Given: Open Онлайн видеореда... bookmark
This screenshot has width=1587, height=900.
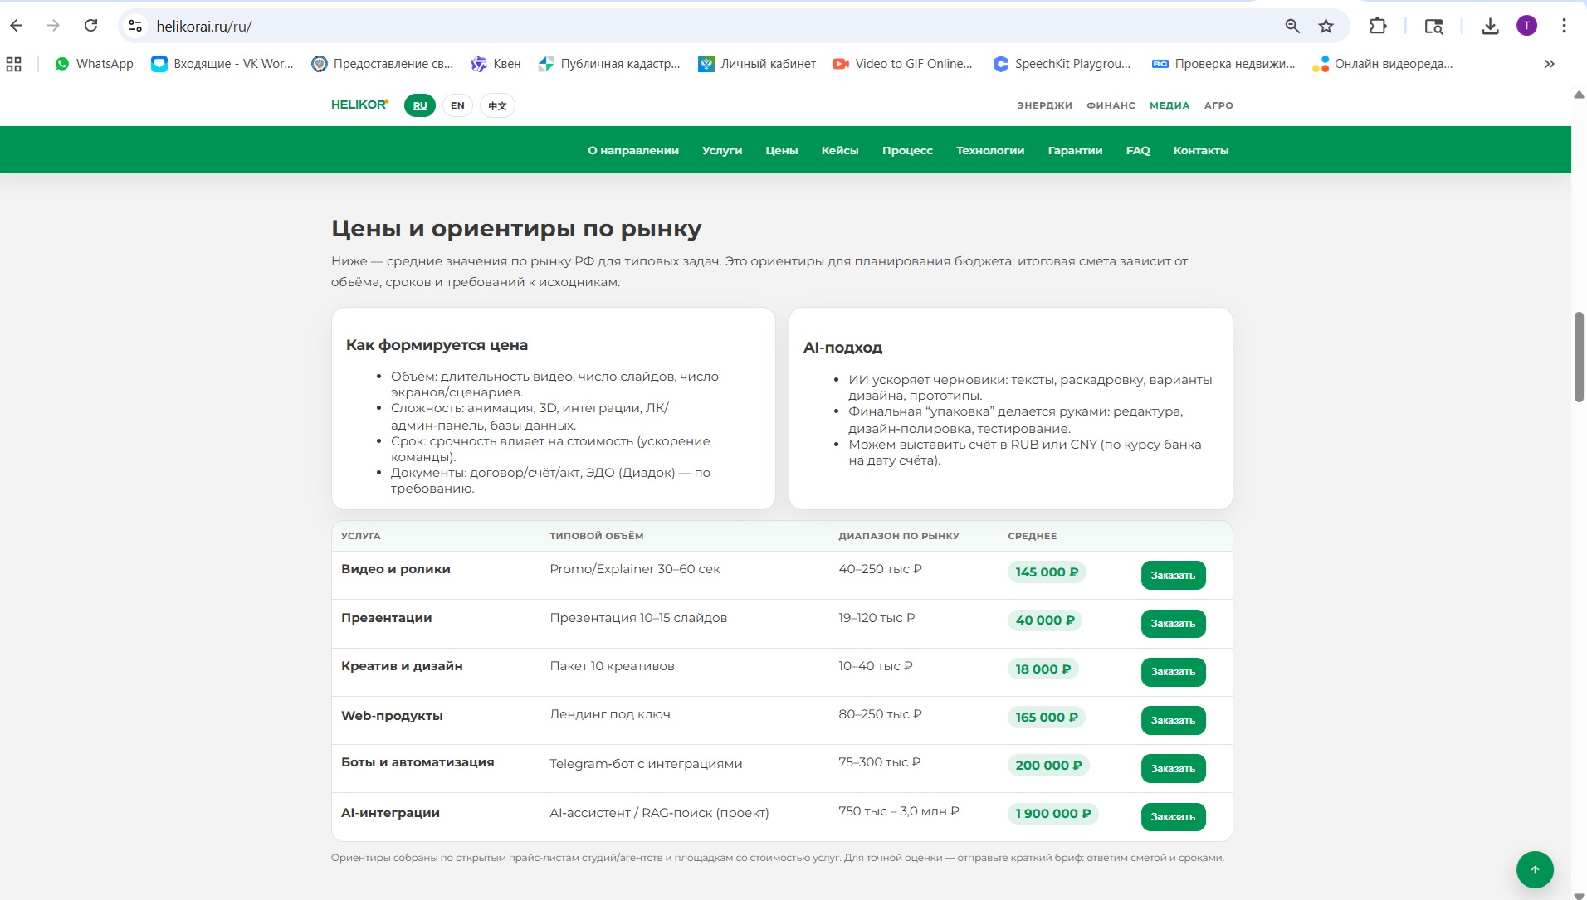Looking at the screenshot, I should tap(1382, 64).
